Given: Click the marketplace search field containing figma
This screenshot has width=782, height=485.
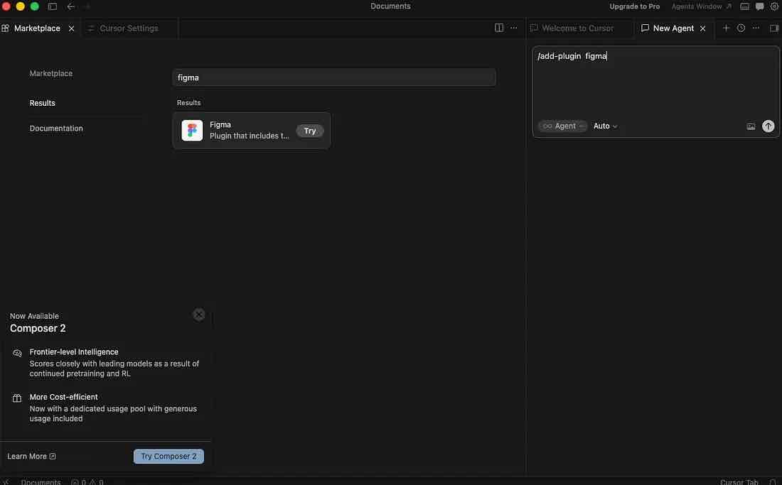Looking at the screenshot, I should pos(334,77).
